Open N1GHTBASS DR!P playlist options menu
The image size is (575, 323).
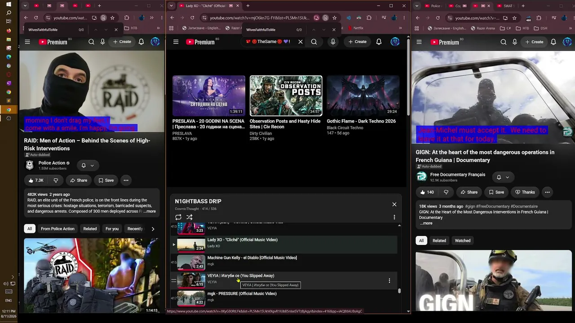(x=394, y=217)
